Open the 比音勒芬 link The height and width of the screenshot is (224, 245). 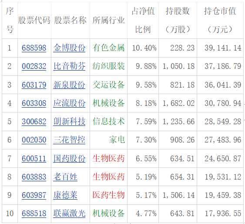tap(69, 66)
